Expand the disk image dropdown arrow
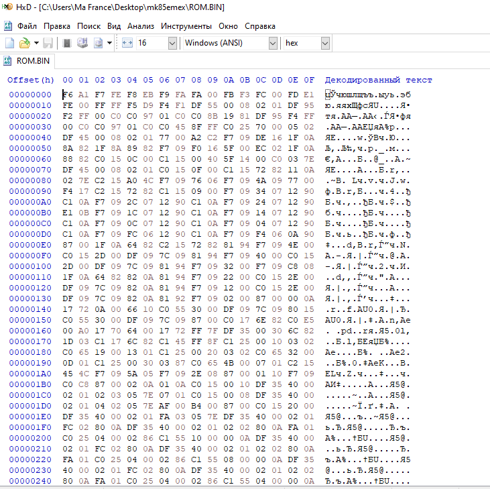 tap(109, 43)
